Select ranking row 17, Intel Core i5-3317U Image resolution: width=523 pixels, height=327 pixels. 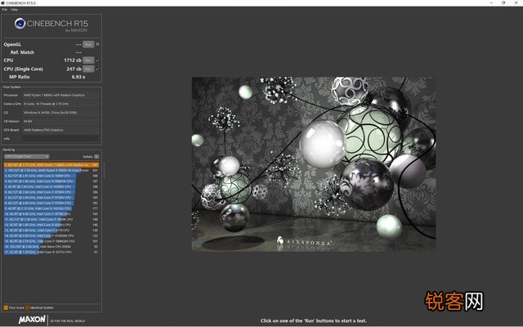[x=51, y=252]
